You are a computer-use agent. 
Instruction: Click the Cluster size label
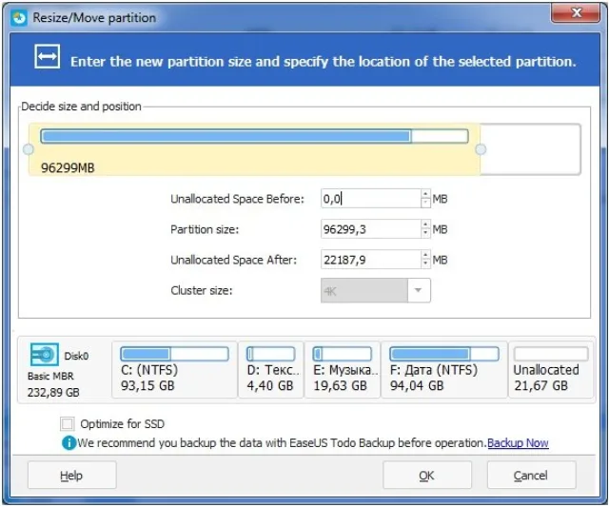point(202,290)
